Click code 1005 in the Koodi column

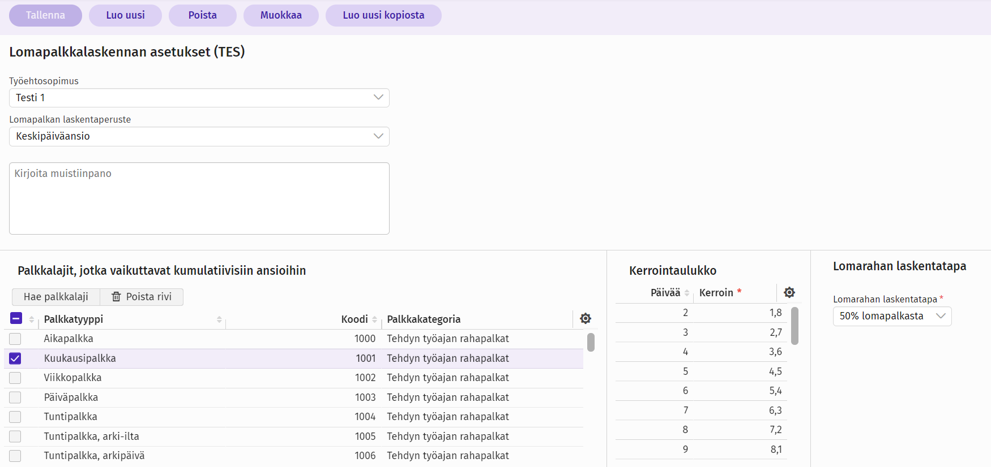(365, 436)
